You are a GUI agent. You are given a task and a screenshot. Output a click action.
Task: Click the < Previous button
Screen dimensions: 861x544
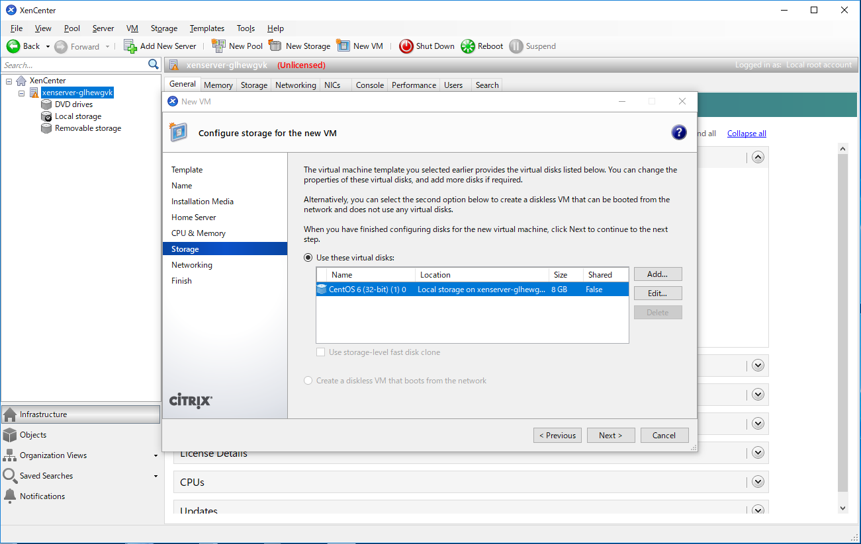tap(558, 435)
